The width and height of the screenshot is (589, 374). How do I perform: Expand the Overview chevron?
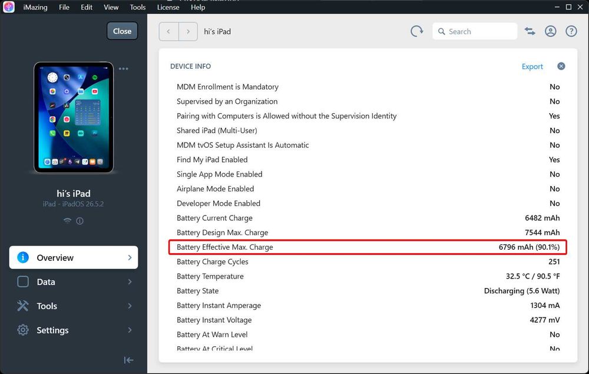tap(130, 257)
